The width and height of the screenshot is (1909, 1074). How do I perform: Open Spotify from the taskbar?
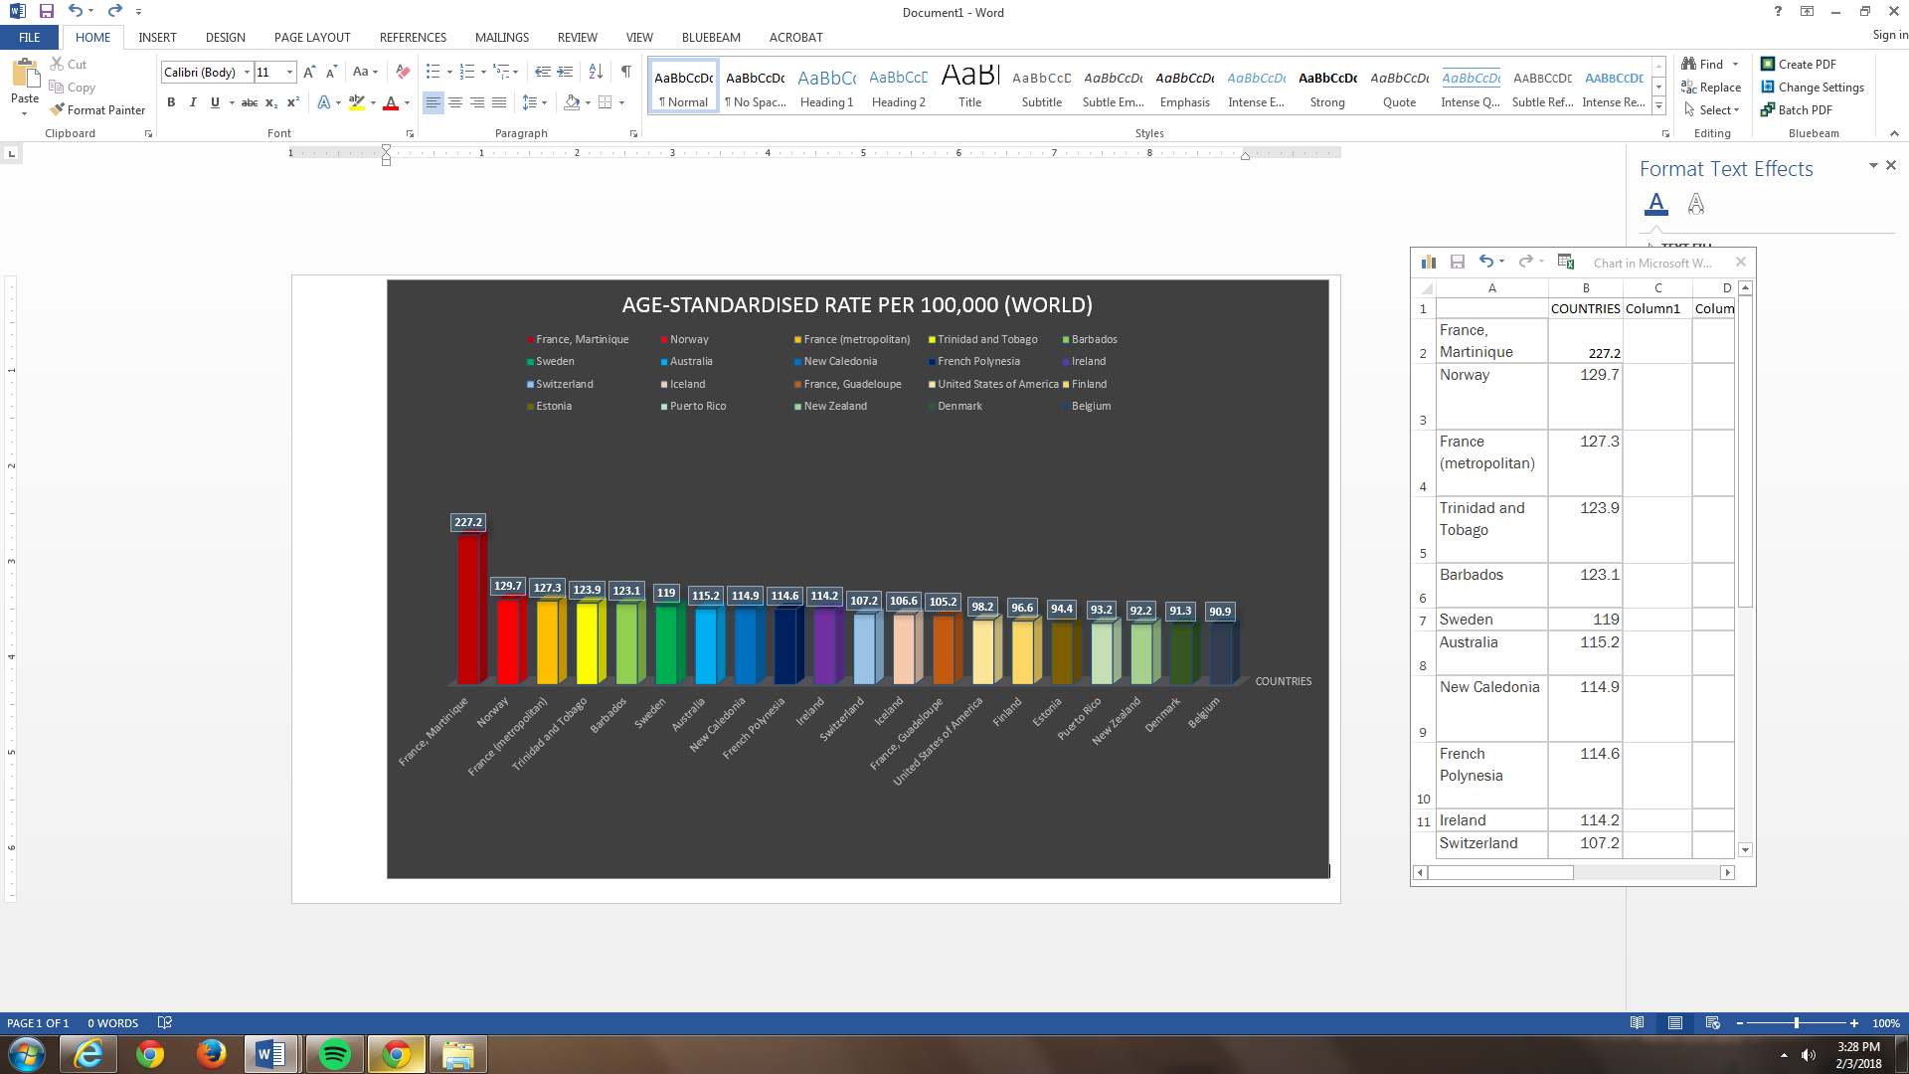click(334, 1054)
